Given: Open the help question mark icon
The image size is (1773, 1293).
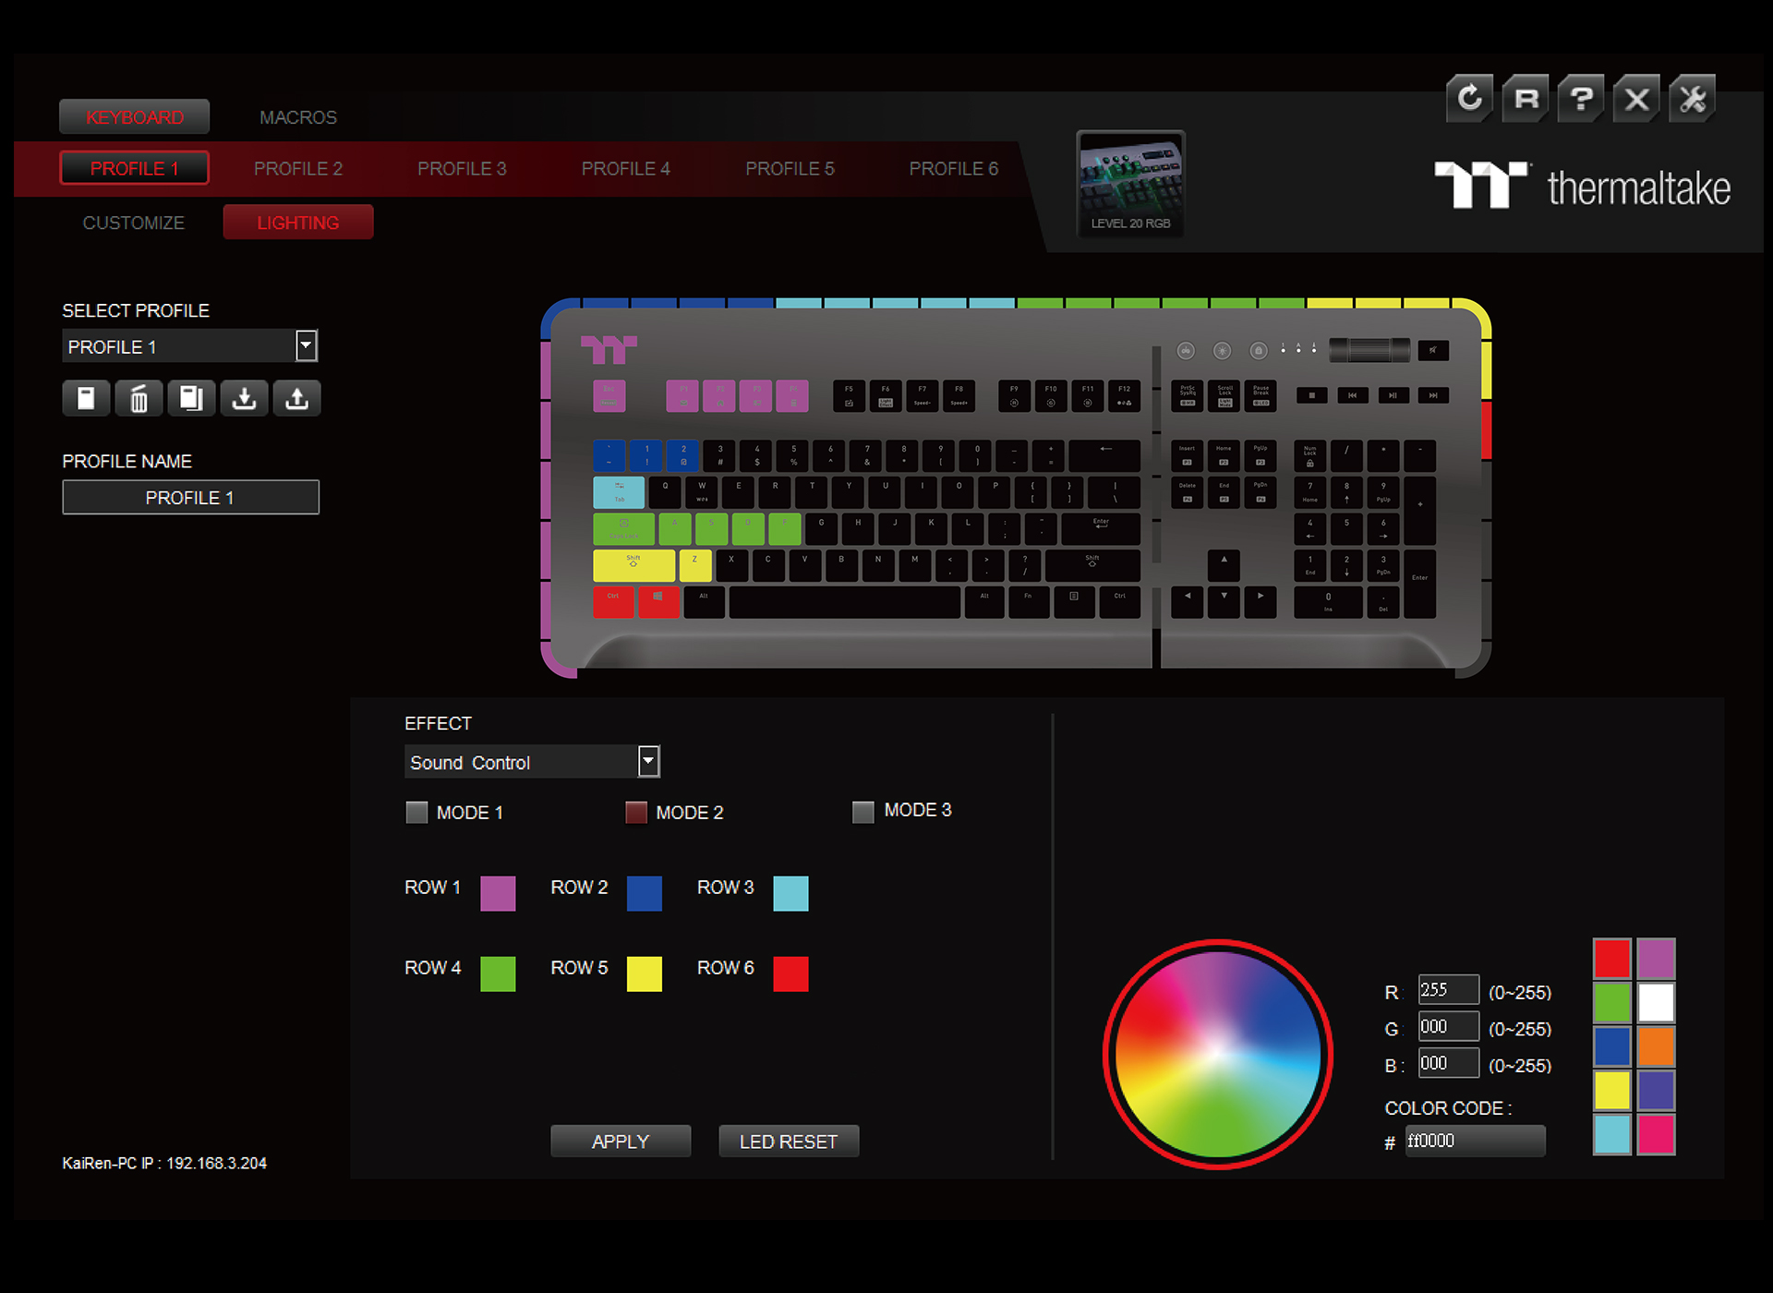Looking at the screenshot, I should pos(1581,98).
